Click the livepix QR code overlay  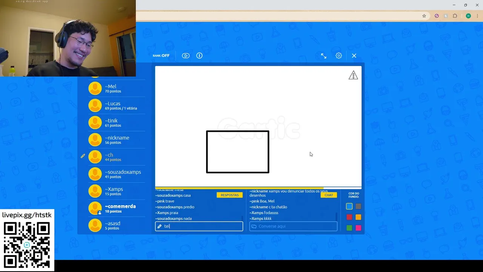27,245
